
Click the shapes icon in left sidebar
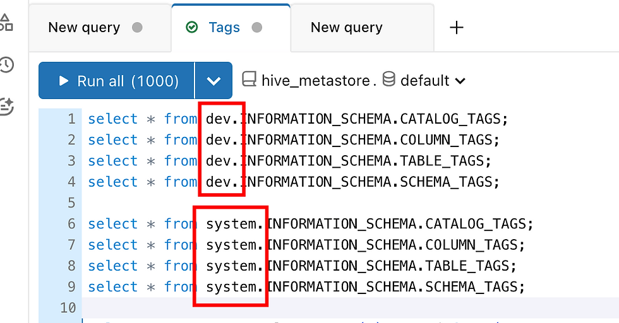tap(6, 23)
